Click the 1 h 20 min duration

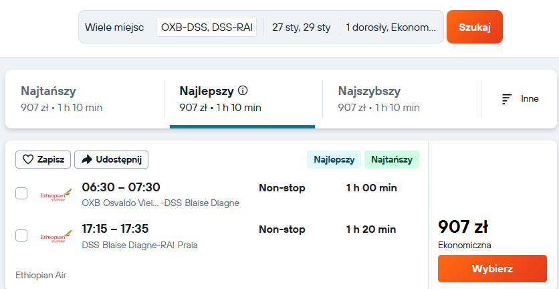(x=370, y=229)
